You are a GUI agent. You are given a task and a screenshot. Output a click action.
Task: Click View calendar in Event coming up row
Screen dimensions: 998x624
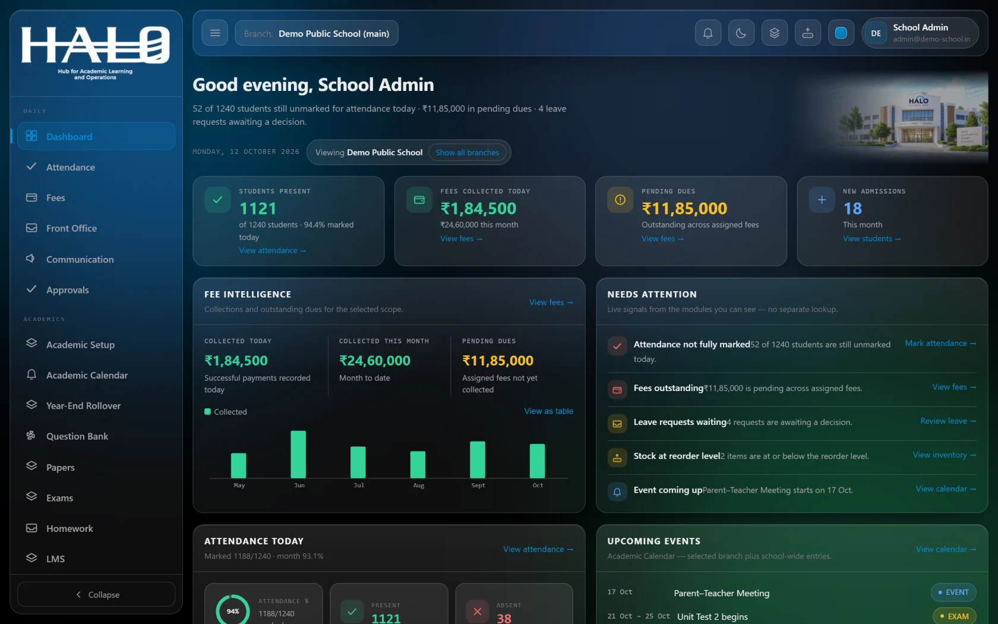coord(946,488)
